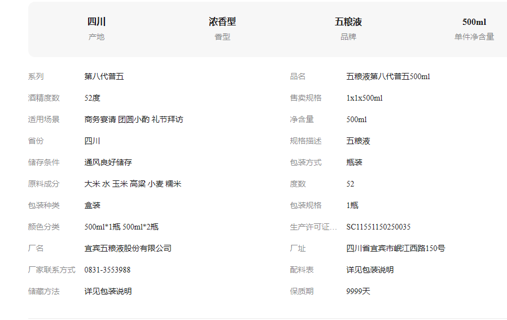Click the 售卖规格 attribute label

pyautogui.click(x=305, y=98)
